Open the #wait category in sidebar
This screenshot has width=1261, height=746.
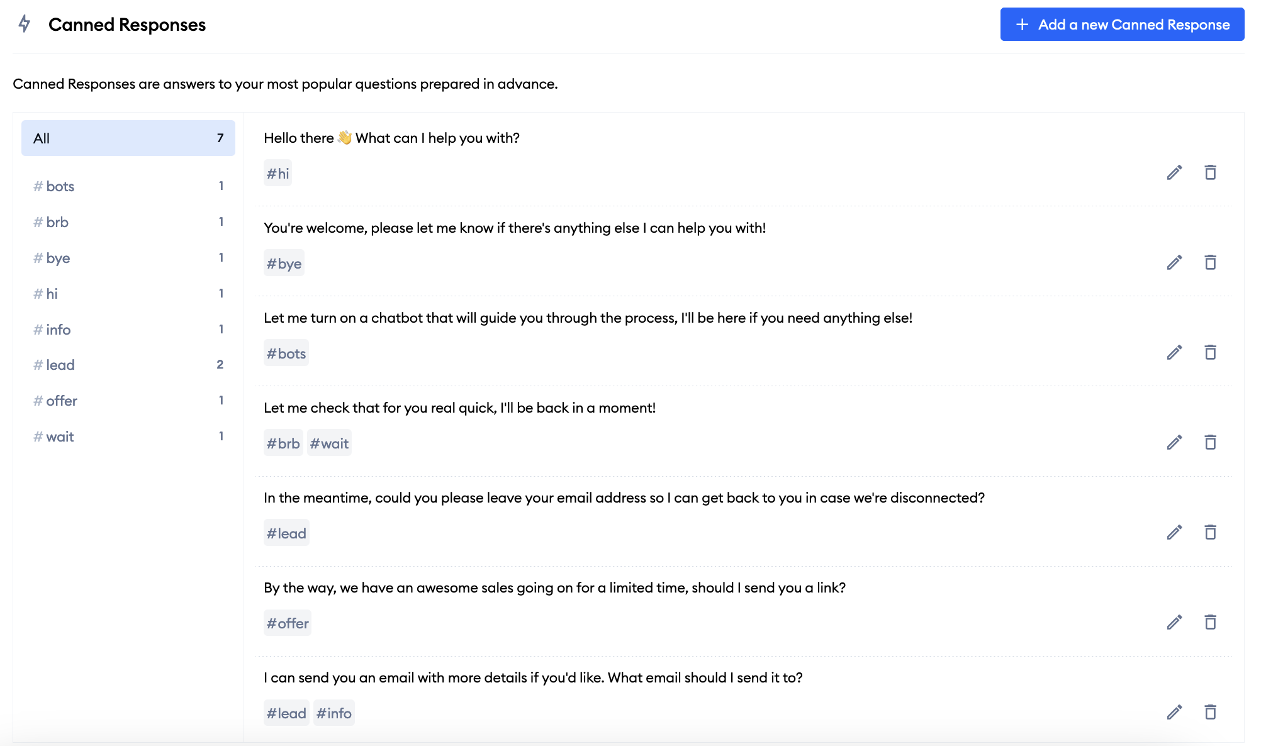[128, 437]
